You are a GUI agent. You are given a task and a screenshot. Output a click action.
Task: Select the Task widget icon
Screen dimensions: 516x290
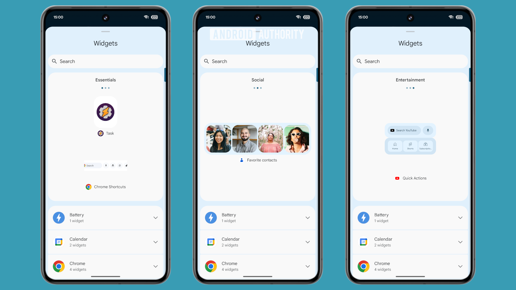[100, 133]
